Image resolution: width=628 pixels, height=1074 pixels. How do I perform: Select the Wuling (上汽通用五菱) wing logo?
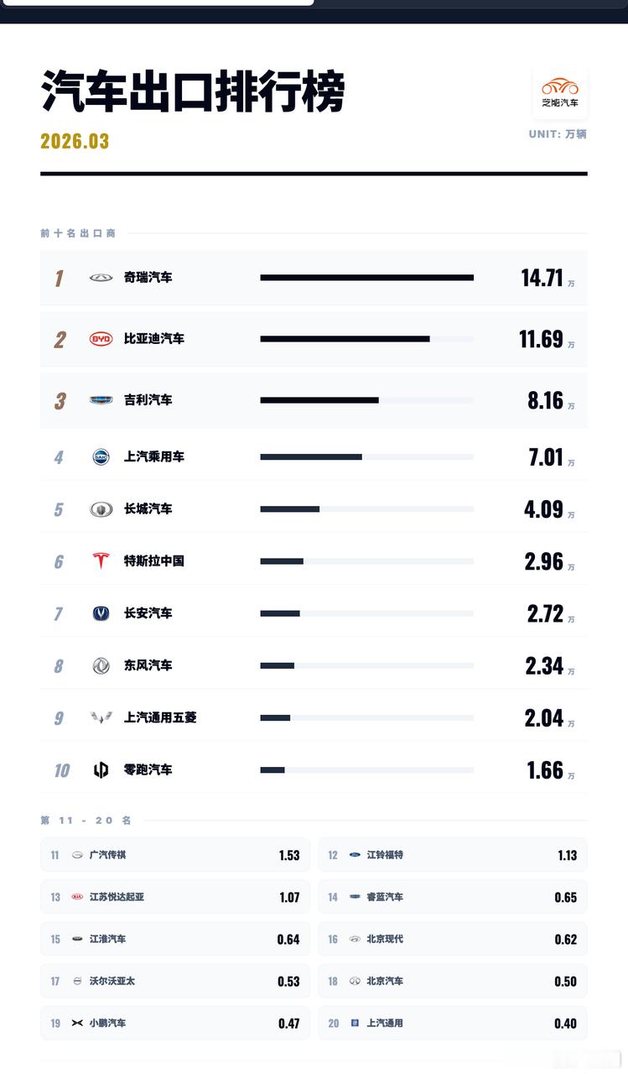tap(101, 717)
